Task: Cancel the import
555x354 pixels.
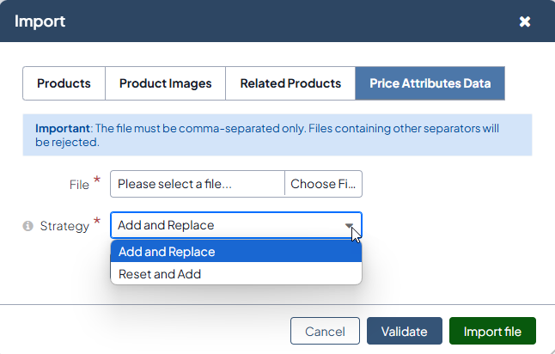Action: (x=325, y=332)
